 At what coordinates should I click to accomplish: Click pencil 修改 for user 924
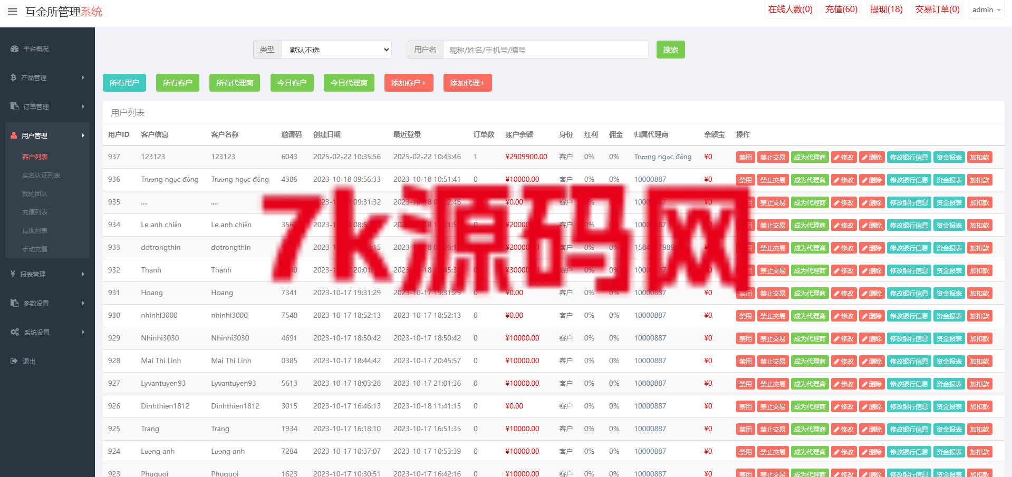tap(844, 452)
